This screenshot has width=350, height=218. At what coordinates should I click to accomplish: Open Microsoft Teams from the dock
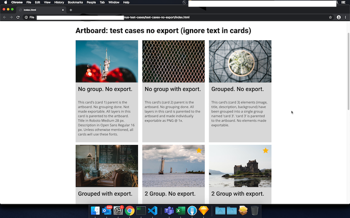coord(169,211)
